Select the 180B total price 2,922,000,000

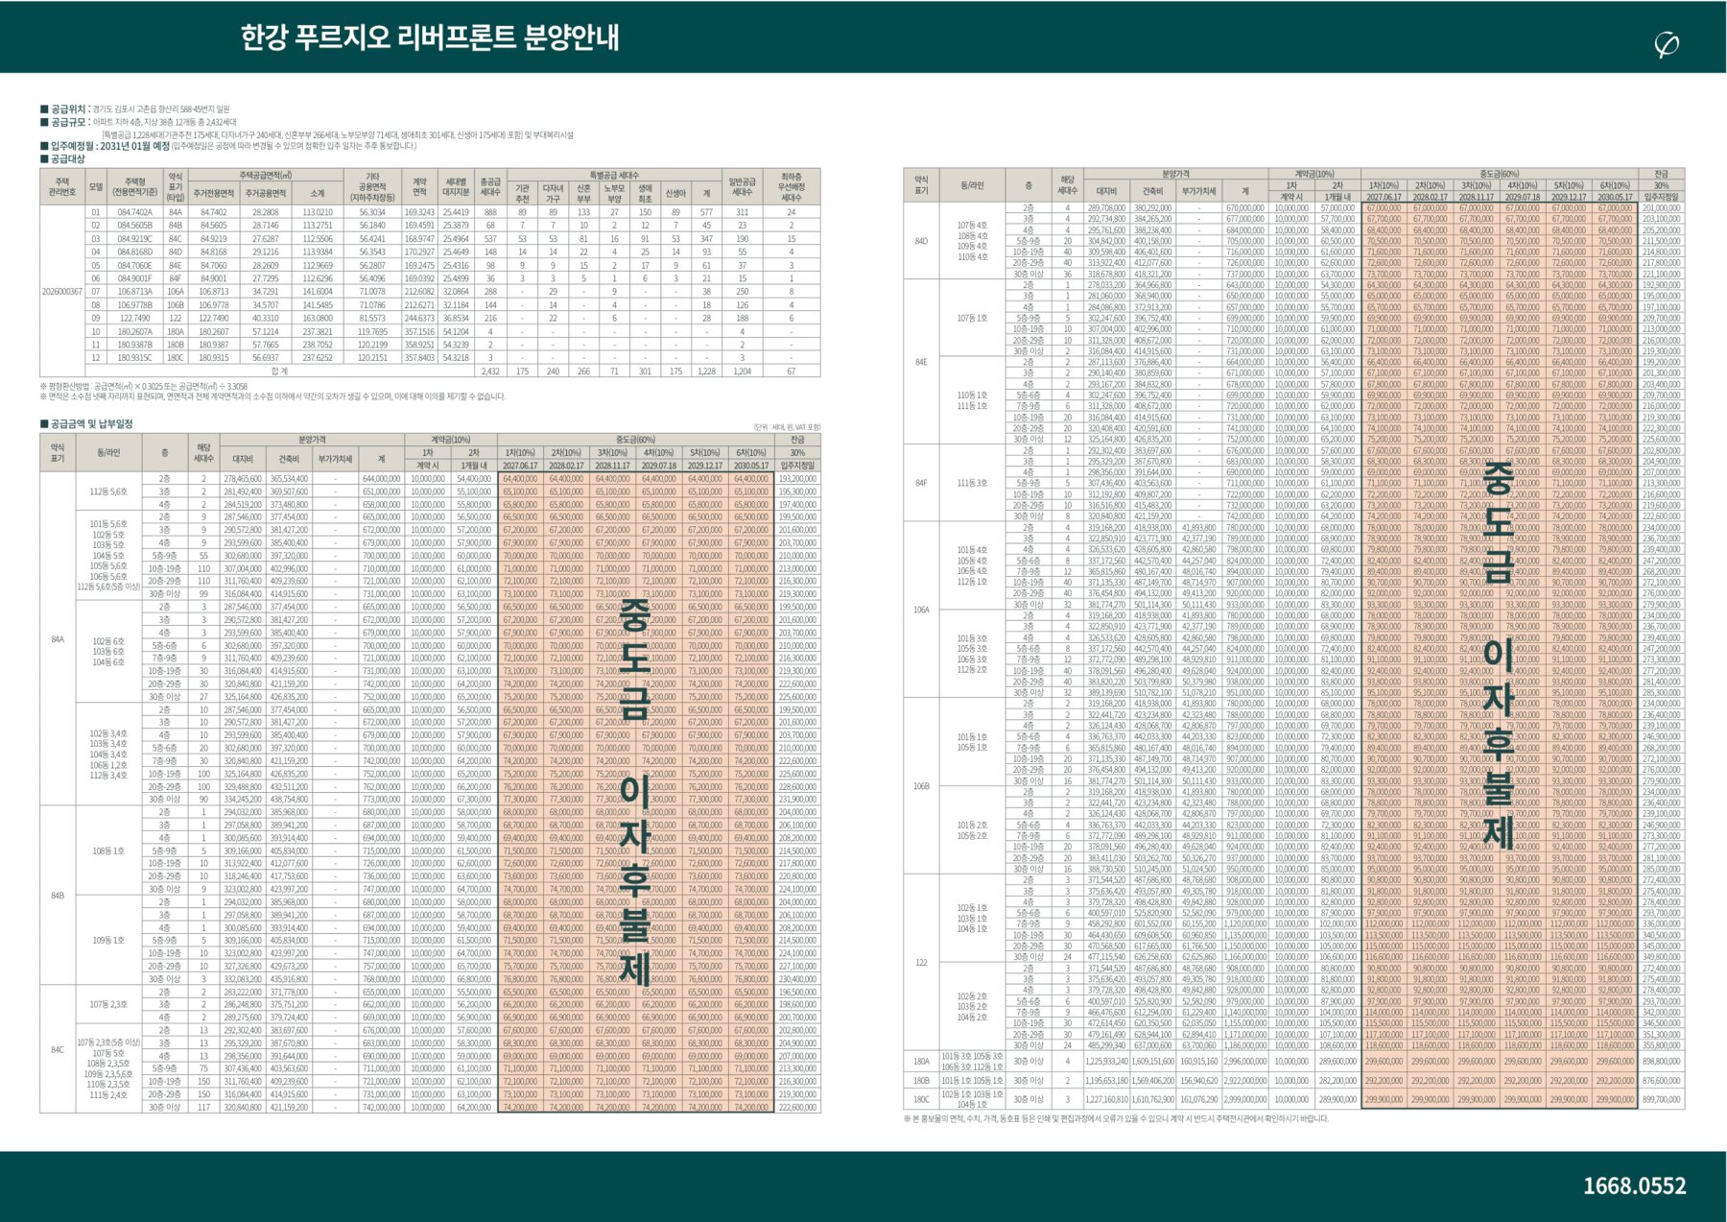pyautogui.click(x=1244, y=1081)
